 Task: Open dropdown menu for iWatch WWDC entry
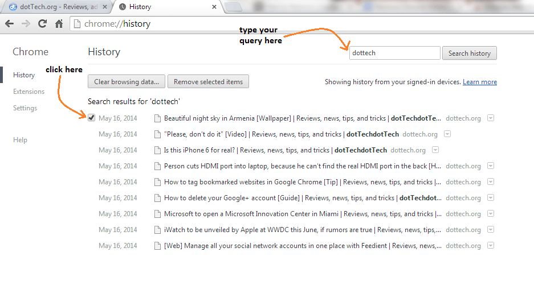(491, 229)
